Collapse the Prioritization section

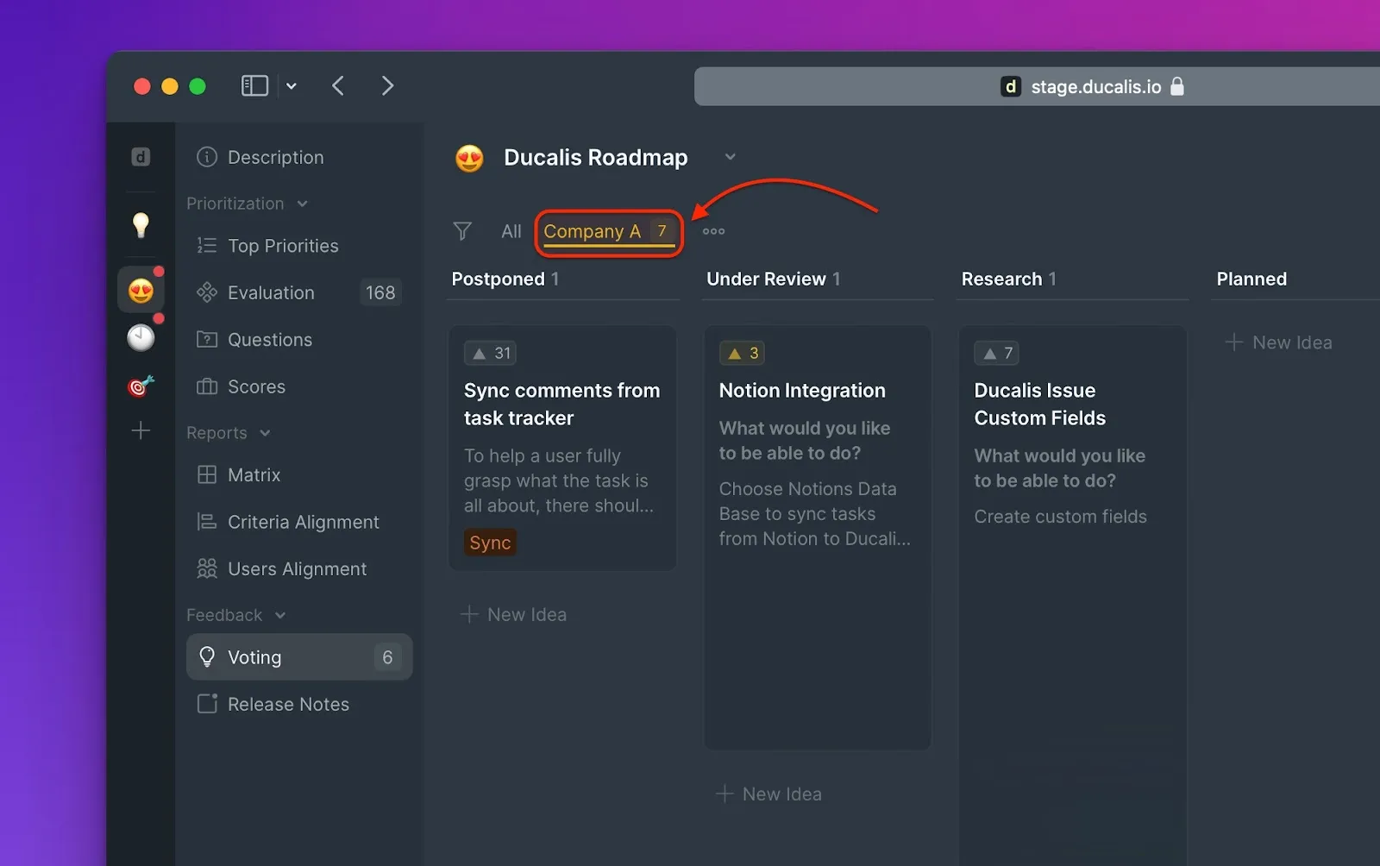[x=303, y=204]
